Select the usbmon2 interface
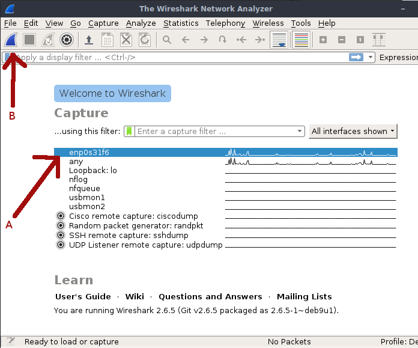Viewport: 418px width, 348px height. point(226,207)
